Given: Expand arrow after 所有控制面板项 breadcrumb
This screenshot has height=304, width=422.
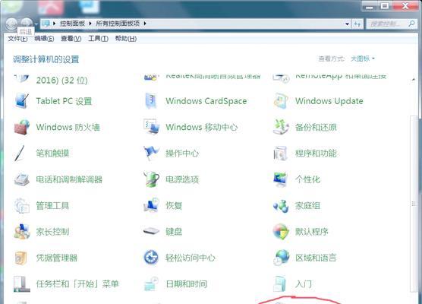Looking at the screenshot, I should tap(145, 24).
